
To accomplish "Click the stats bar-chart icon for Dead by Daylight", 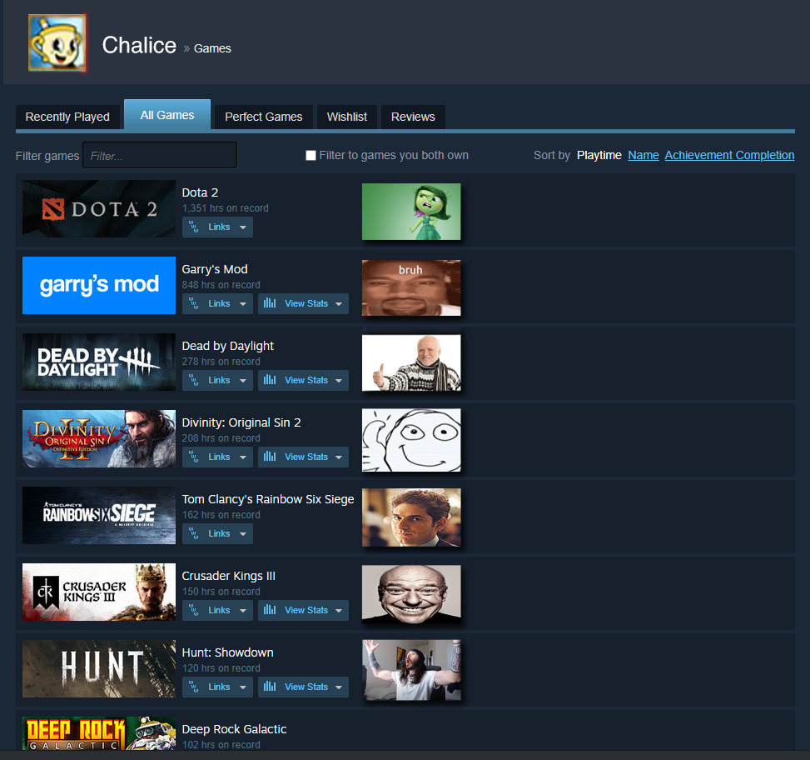I will [x=270, y=379].
